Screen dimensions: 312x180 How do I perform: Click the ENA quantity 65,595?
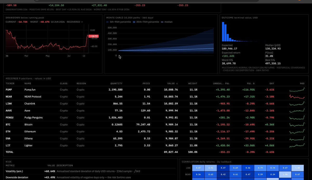[x=117, y=139]
